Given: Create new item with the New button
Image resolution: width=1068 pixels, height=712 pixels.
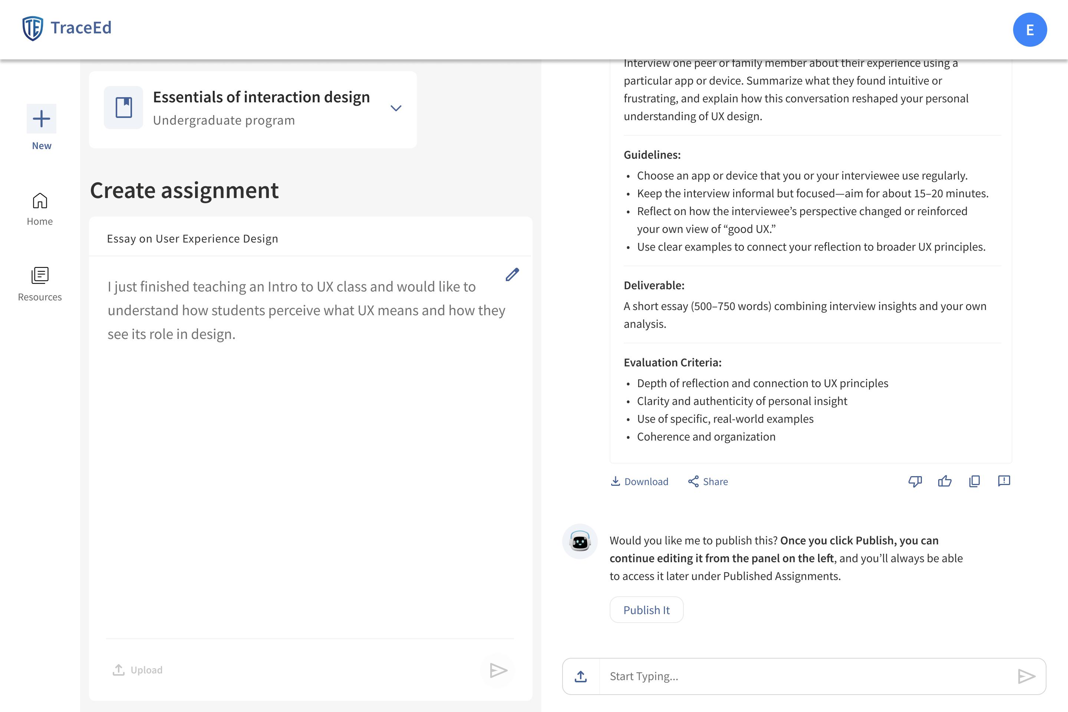Looking at the screenshot, I should pyautogui.click(x=41, y=119).
